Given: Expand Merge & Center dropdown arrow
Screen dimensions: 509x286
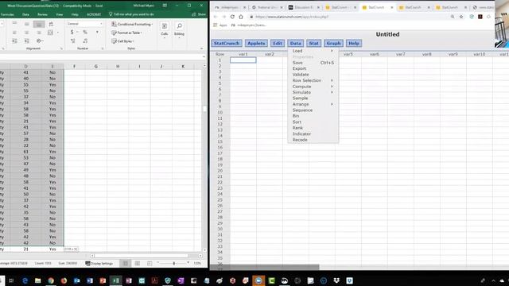Looking at the screenshot, I should 58,33.
